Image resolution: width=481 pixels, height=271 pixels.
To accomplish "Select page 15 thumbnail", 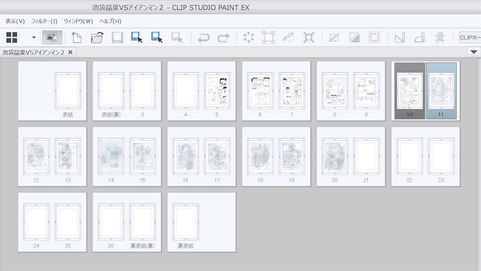I will tap(142, 157).
